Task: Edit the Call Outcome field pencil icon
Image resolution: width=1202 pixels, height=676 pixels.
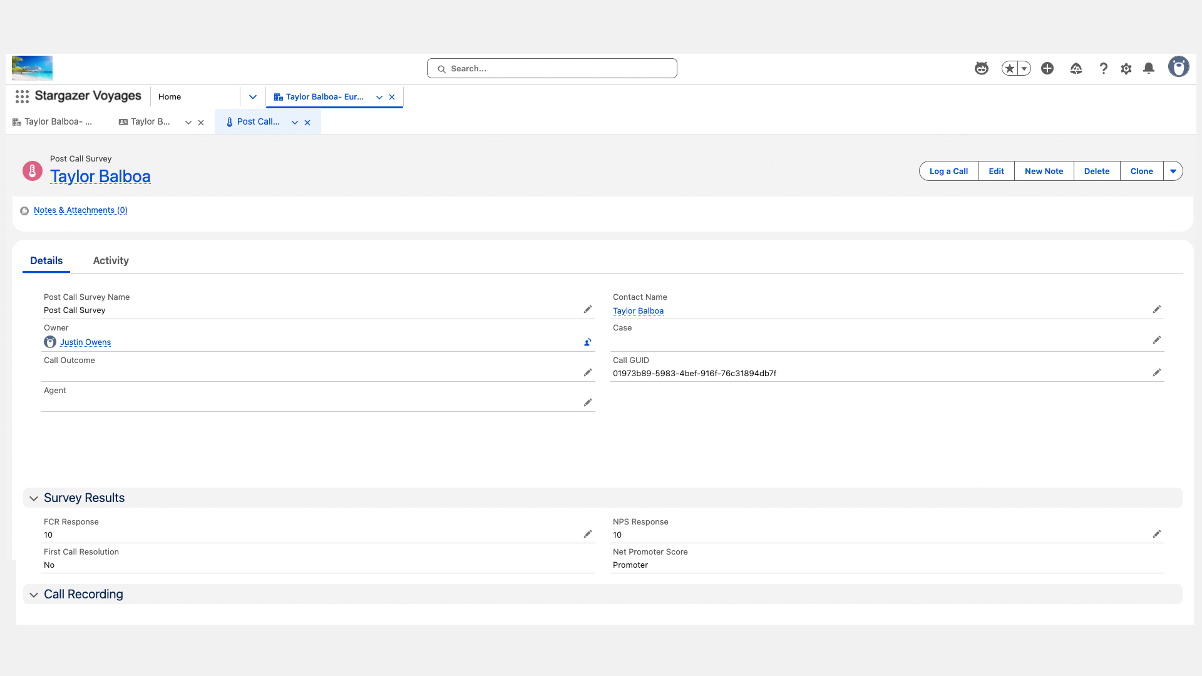Action: 587,372
